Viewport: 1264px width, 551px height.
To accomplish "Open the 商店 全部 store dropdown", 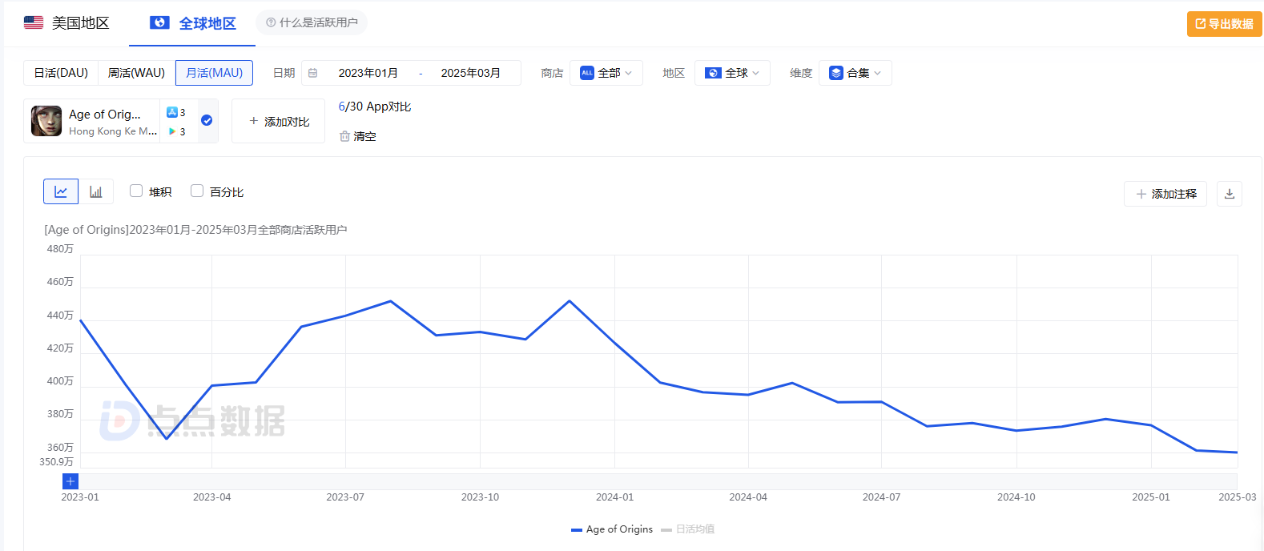I will [606, 73].
